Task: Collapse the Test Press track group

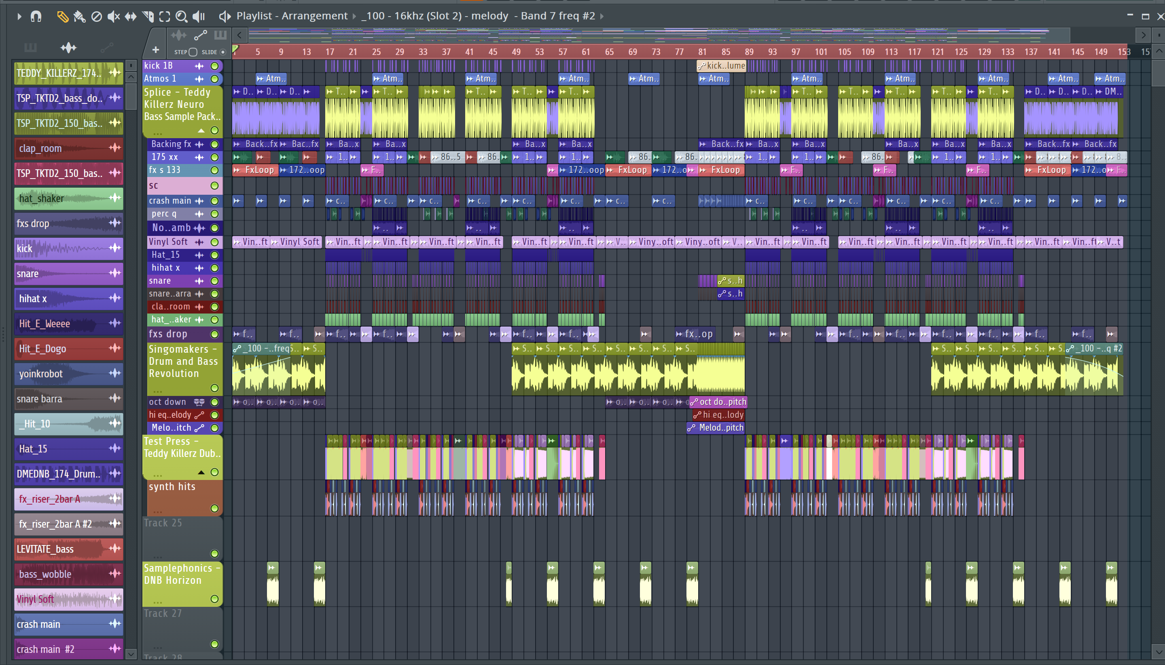Action: pyautogui.click(x=201, y=472)
